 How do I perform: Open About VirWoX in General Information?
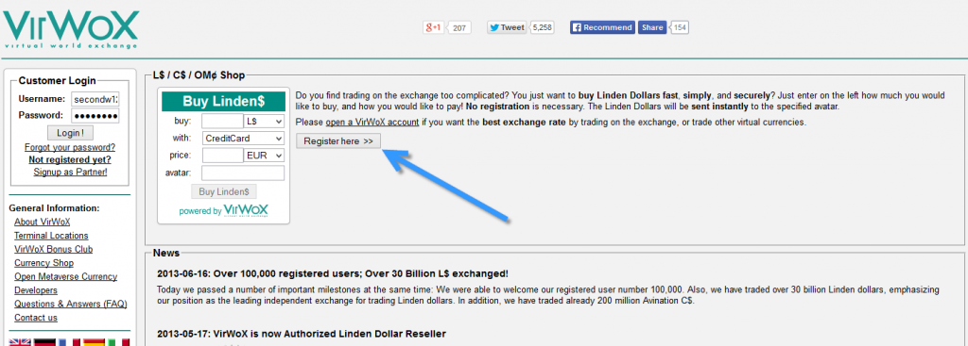coord(43,222)
